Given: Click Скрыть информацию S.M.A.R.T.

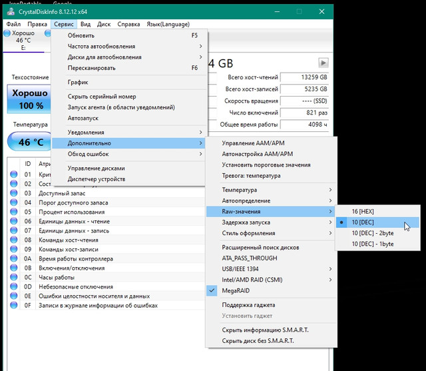Looking at the screenshot, I should point(271,330).
